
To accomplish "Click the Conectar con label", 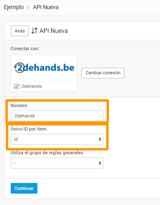I will pos(25,48).
